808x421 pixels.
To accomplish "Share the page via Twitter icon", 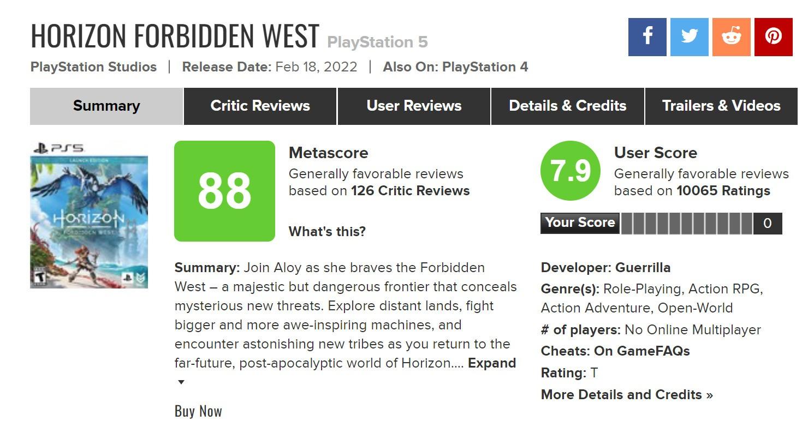I will pos(689,37).
